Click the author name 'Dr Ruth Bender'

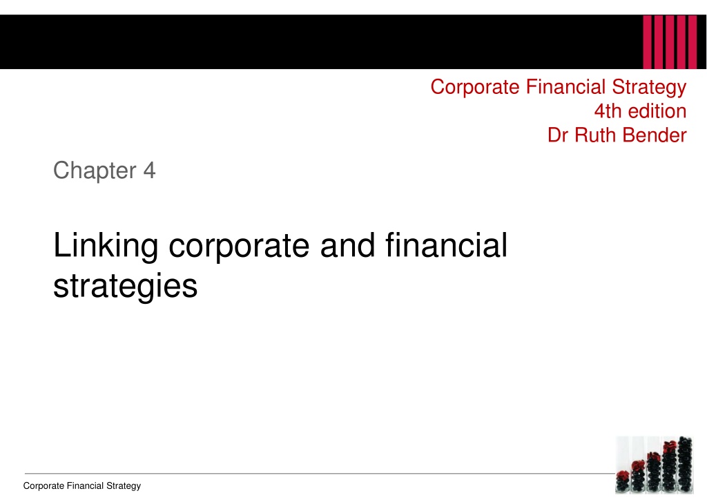coord(617,135)
